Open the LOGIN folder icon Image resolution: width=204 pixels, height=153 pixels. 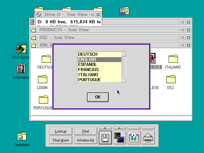pyautogui.click(x=42, y=79)
